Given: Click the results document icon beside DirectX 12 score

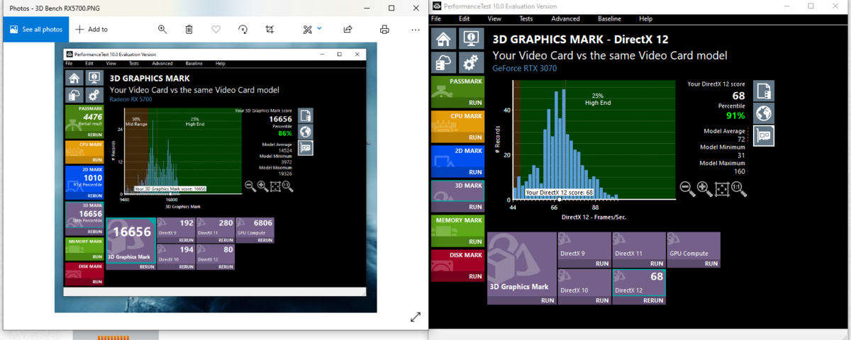Looking at the screenshot, I should point(764,91).
